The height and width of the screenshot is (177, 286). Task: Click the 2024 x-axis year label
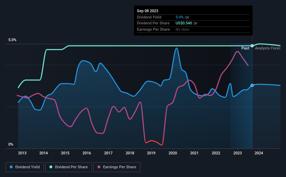pos(259,153)
